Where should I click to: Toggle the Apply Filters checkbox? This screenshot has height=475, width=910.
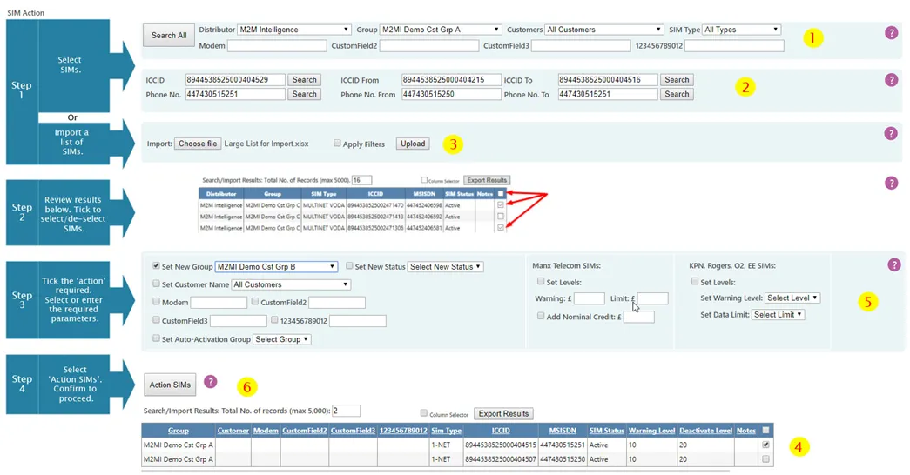(337, 144)
